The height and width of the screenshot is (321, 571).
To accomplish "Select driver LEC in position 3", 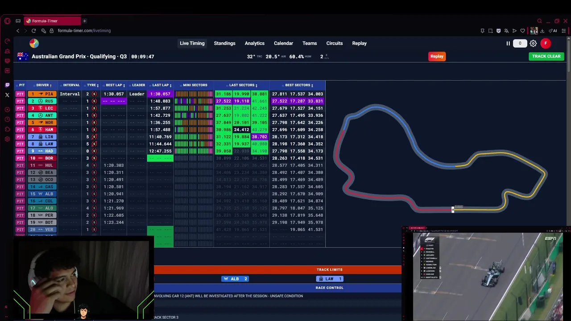I will (x=42, y=108).
